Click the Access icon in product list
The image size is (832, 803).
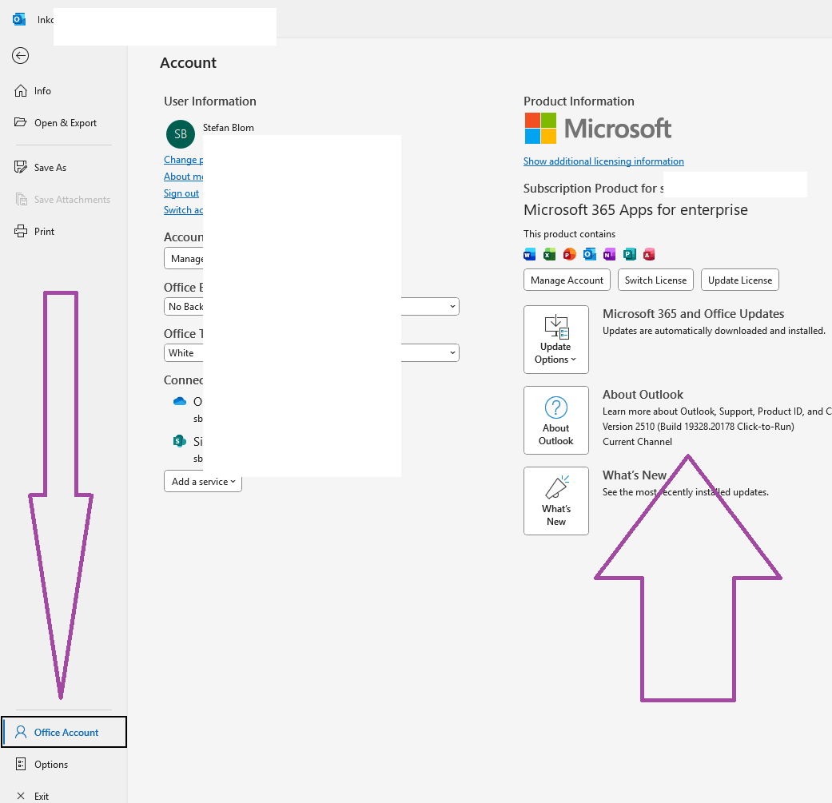(648, 255)
